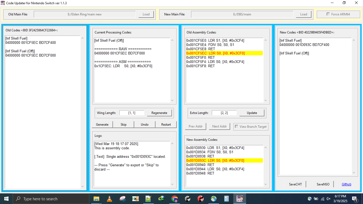Click the muted volume tray icon
363x204 pixels.
pyautogui.click(x=328, y=199)
